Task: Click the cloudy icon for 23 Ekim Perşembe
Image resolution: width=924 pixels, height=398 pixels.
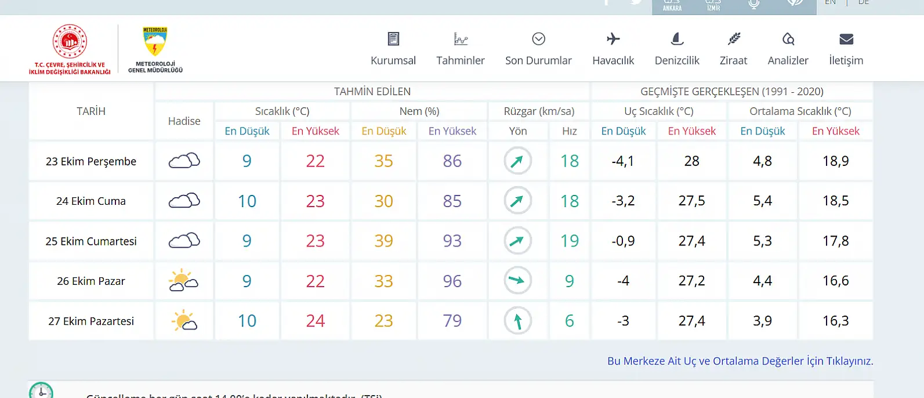Action: coord(184,161)
